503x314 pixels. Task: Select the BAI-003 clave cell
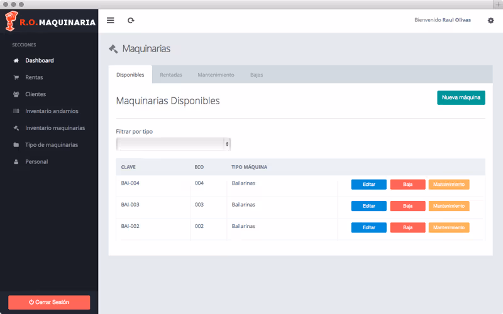pos(130,205)
